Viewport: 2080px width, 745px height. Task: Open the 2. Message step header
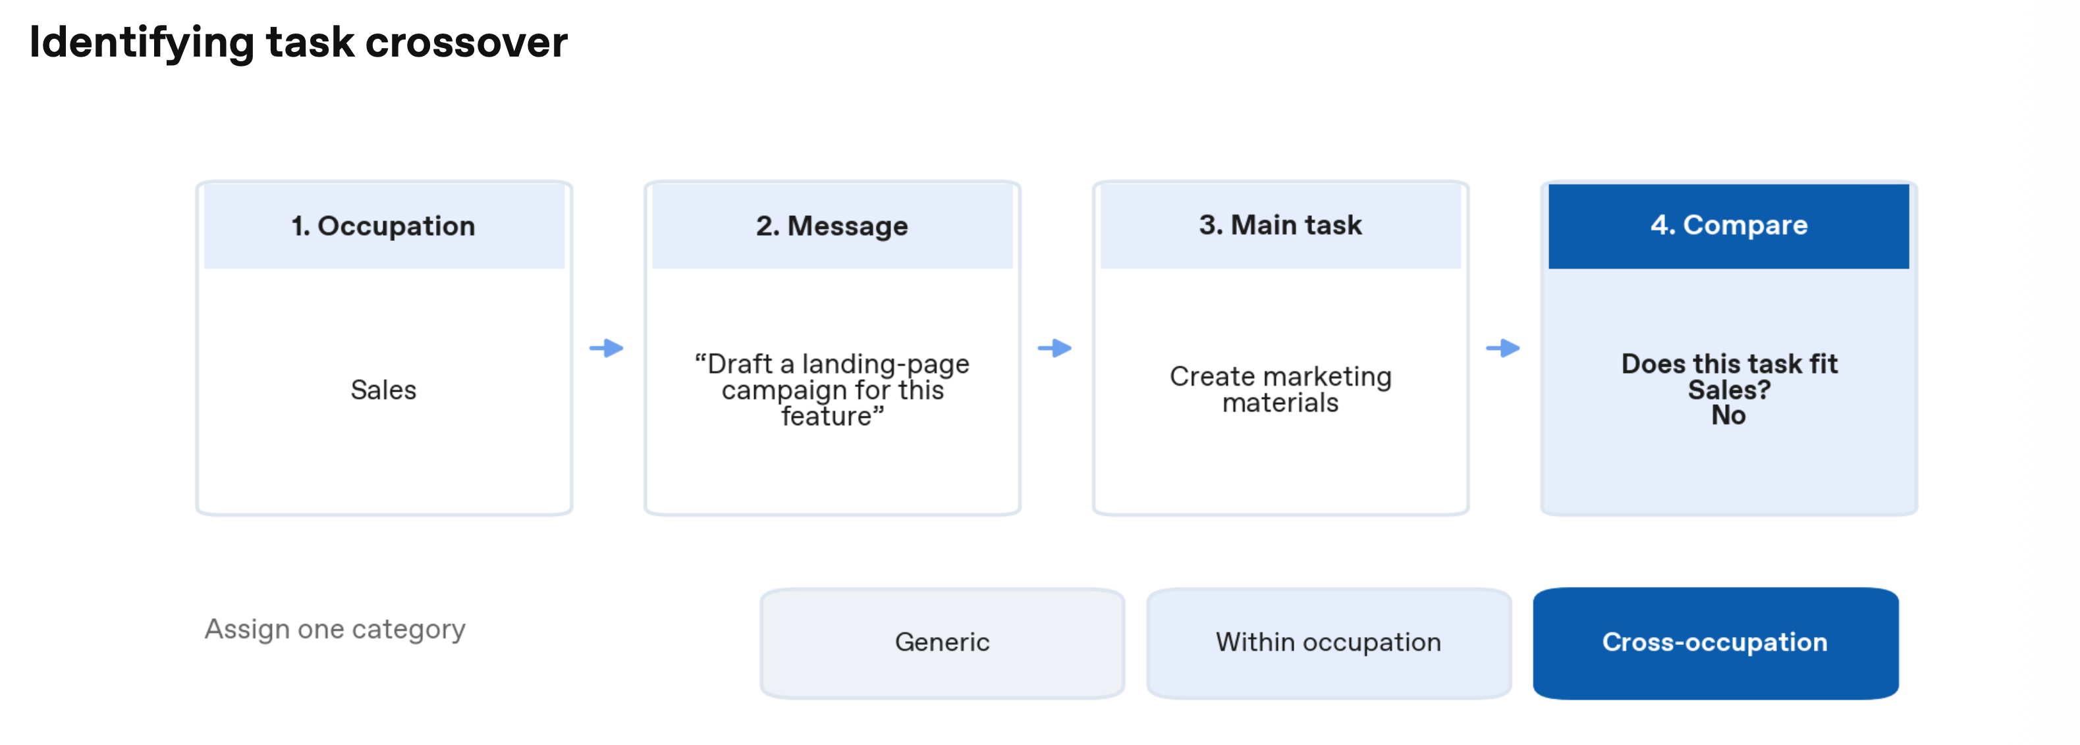[x=832, y=226]
